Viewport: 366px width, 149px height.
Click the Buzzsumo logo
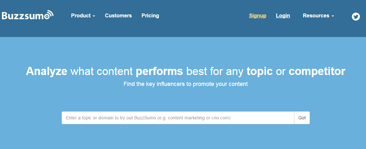coord(28,15)
